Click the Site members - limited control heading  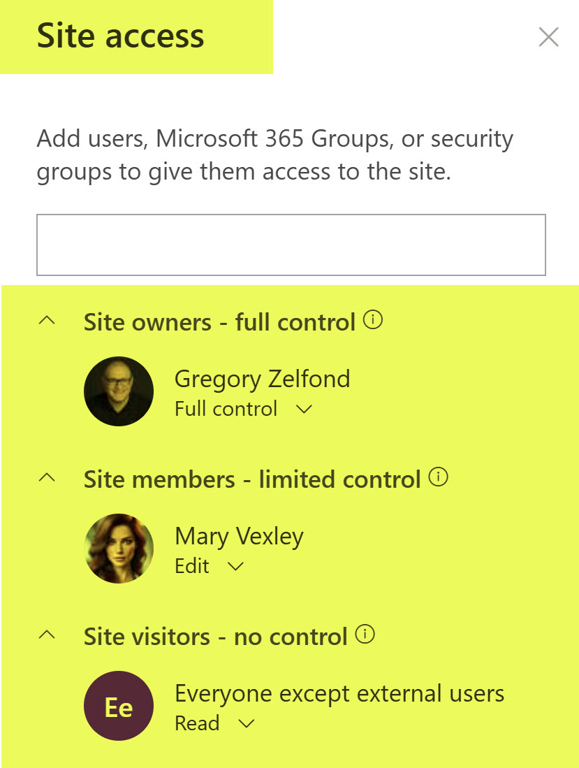[251, 479]
